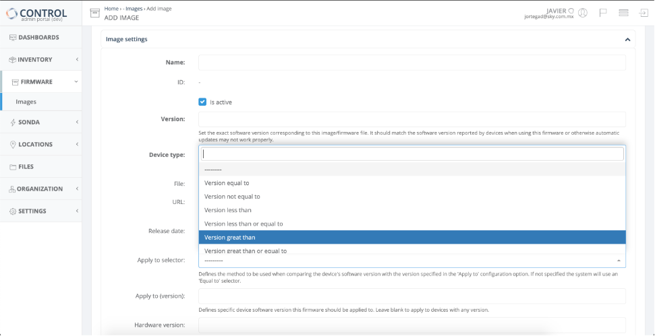Open the Apply to selector dropdown
This screenshot has width=655, height=336.
pyautogui.click(x=411, y=260)
